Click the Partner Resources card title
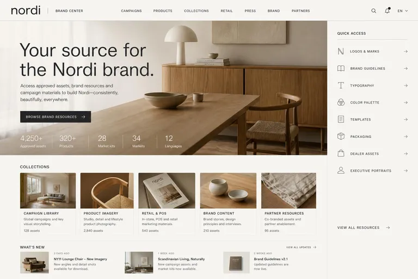Screen dimensions: 418x279 (x=284, y=213)
